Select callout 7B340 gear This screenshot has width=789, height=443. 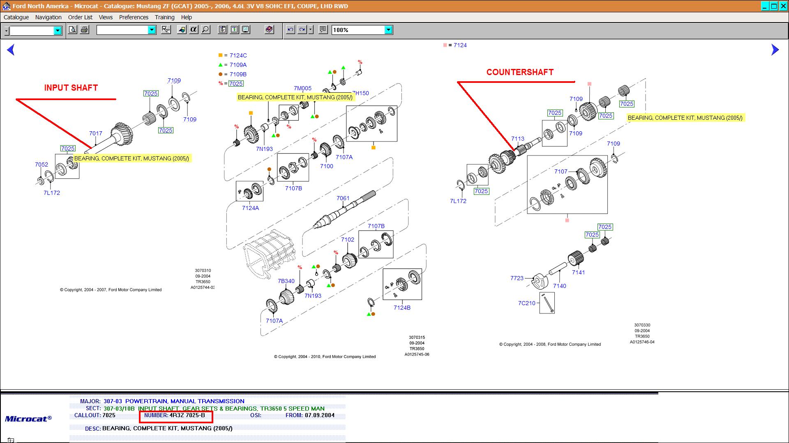click(x=286, y=281)
